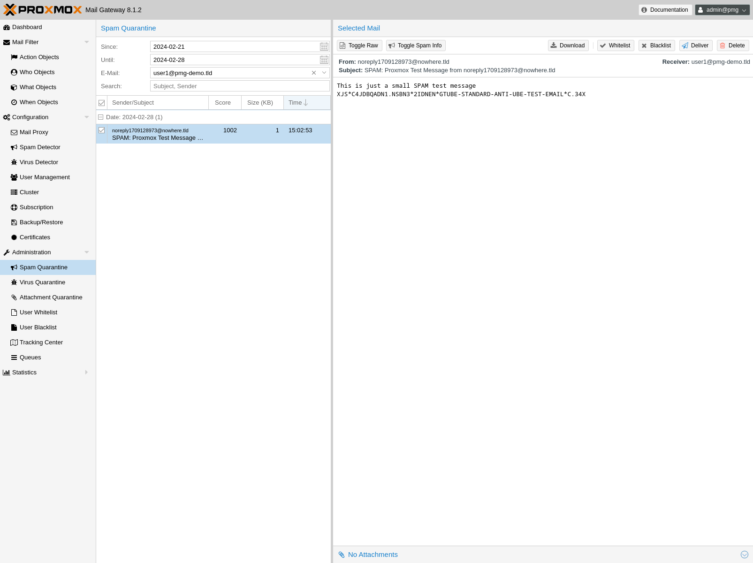Open the admin@pmg user menu
Screen dimensions: 753x563
tap(722, 10)
